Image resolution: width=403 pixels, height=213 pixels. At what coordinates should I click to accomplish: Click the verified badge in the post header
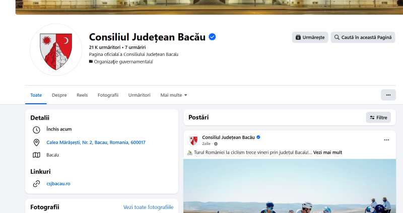click(x=258, y=137)
